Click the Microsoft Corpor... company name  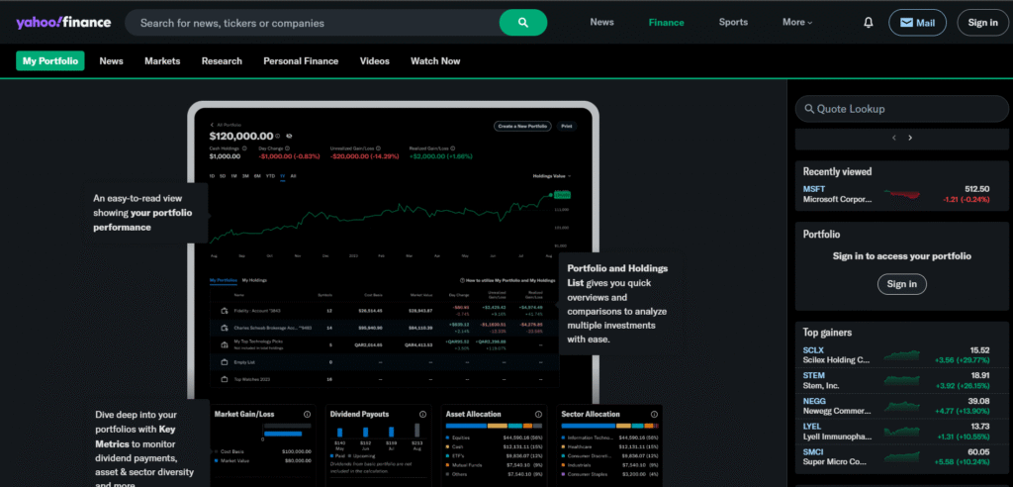[x=837, y=199]
